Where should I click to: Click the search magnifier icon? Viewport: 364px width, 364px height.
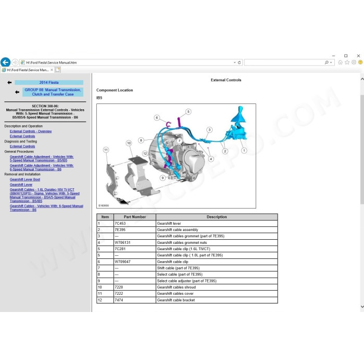pos(327,62)
